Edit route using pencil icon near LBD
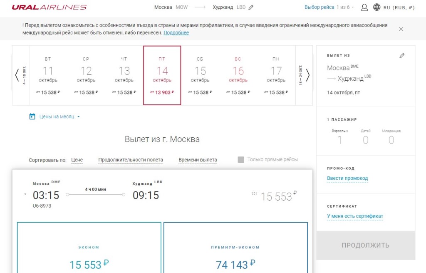 [251, 7]
